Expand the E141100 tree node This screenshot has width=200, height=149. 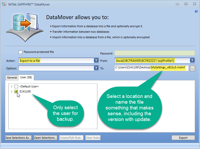[x=12, y=91]
